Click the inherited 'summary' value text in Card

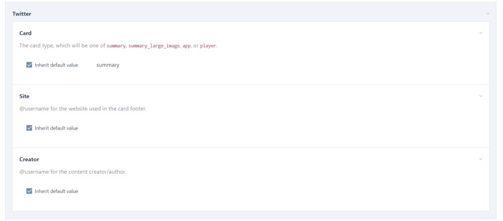tap(108, 65)
